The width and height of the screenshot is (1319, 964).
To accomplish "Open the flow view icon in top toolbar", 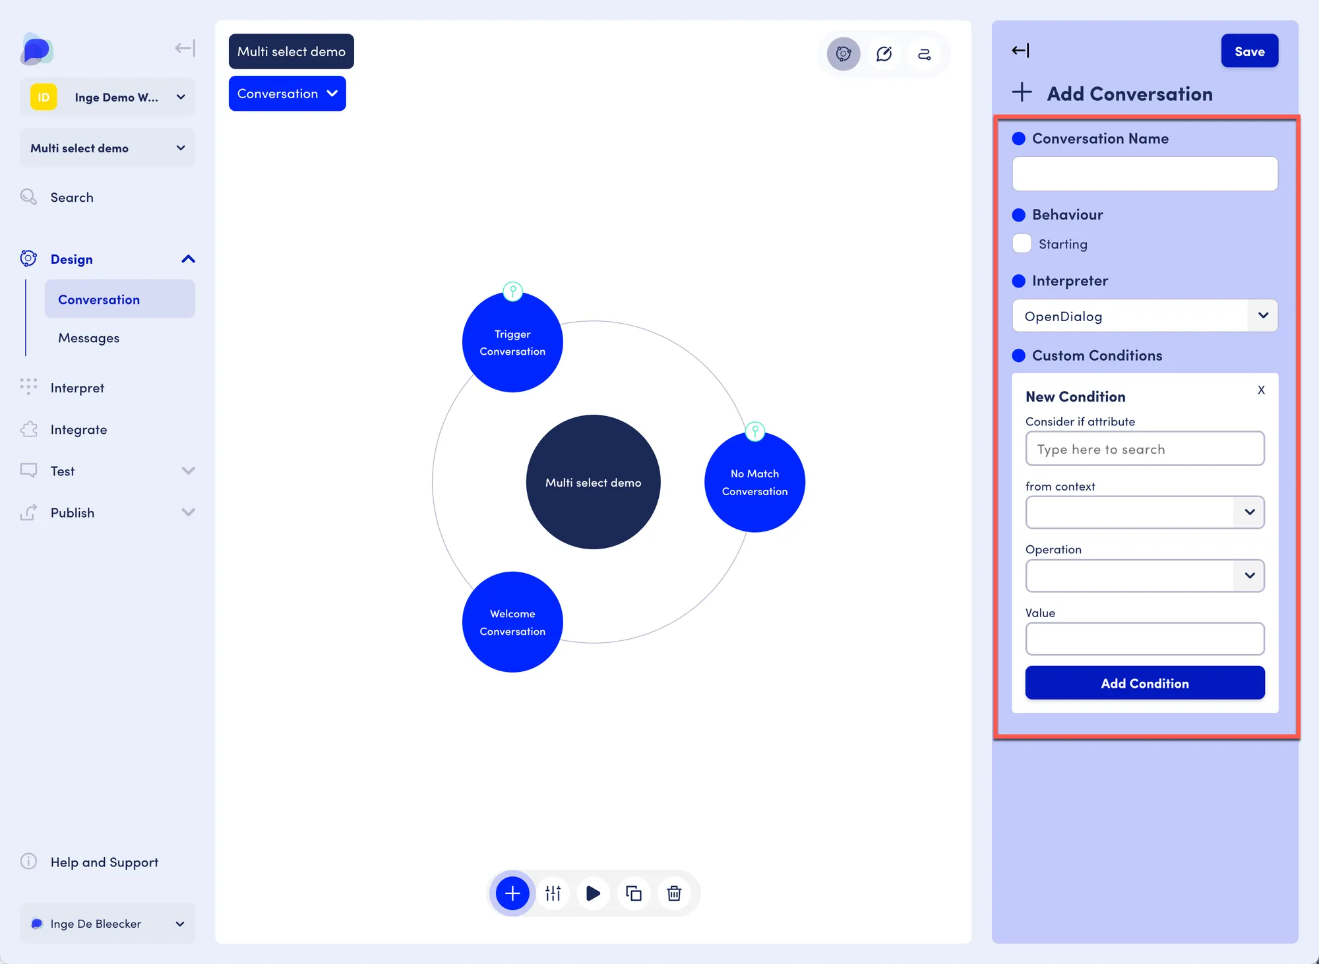I will pyautogui.click(x=925, y=54).
